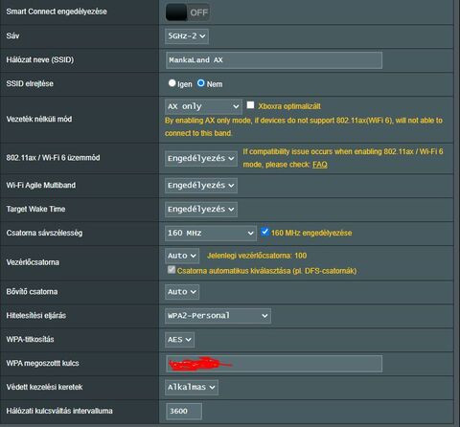Click the Wi-Fi Agile Multiband label

click(x=41, y=185)
